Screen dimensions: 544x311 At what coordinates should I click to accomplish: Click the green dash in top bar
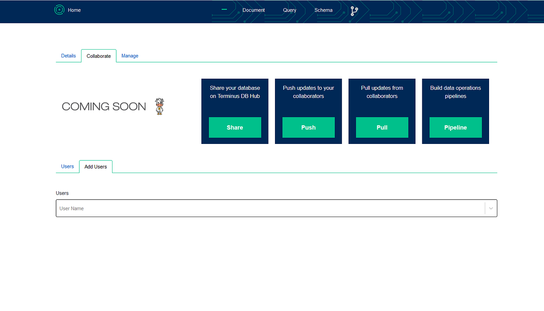pos(224,9)
